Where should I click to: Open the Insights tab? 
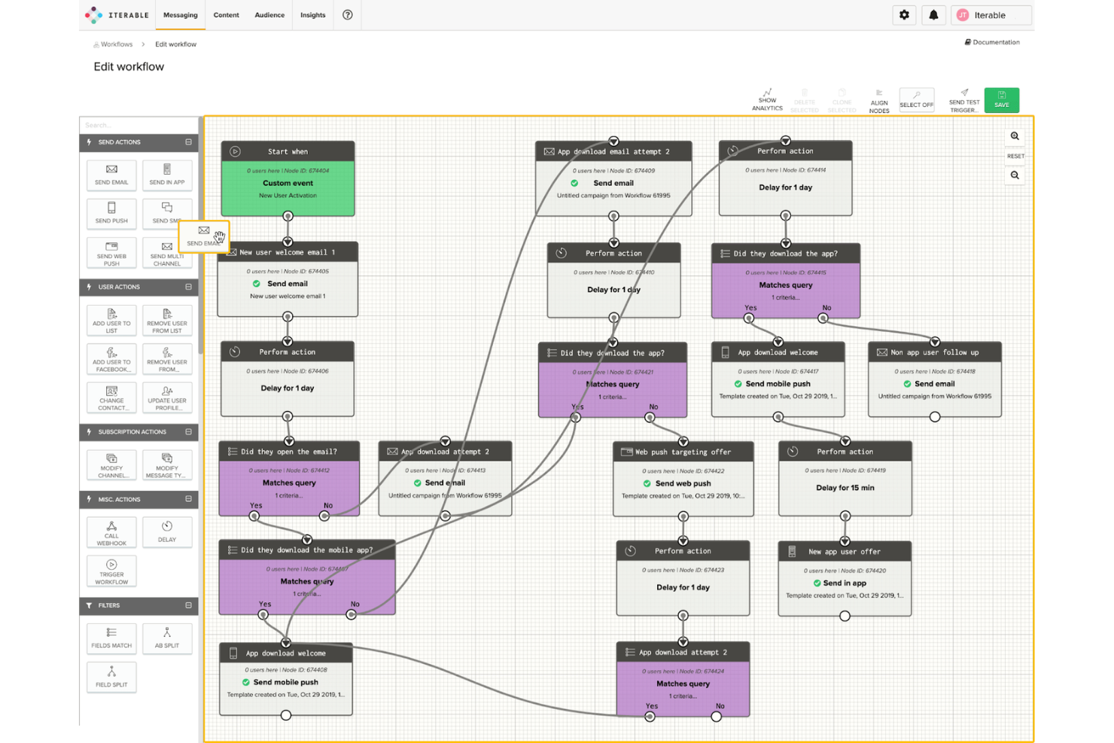point(313,15)
